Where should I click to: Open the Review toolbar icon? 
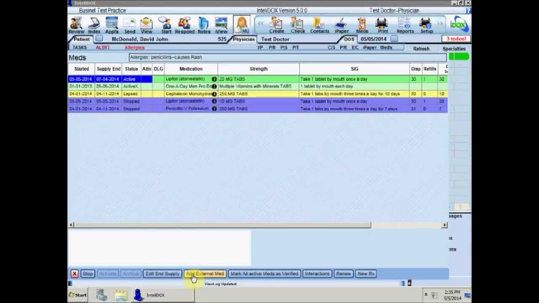[x=76, y=25]
